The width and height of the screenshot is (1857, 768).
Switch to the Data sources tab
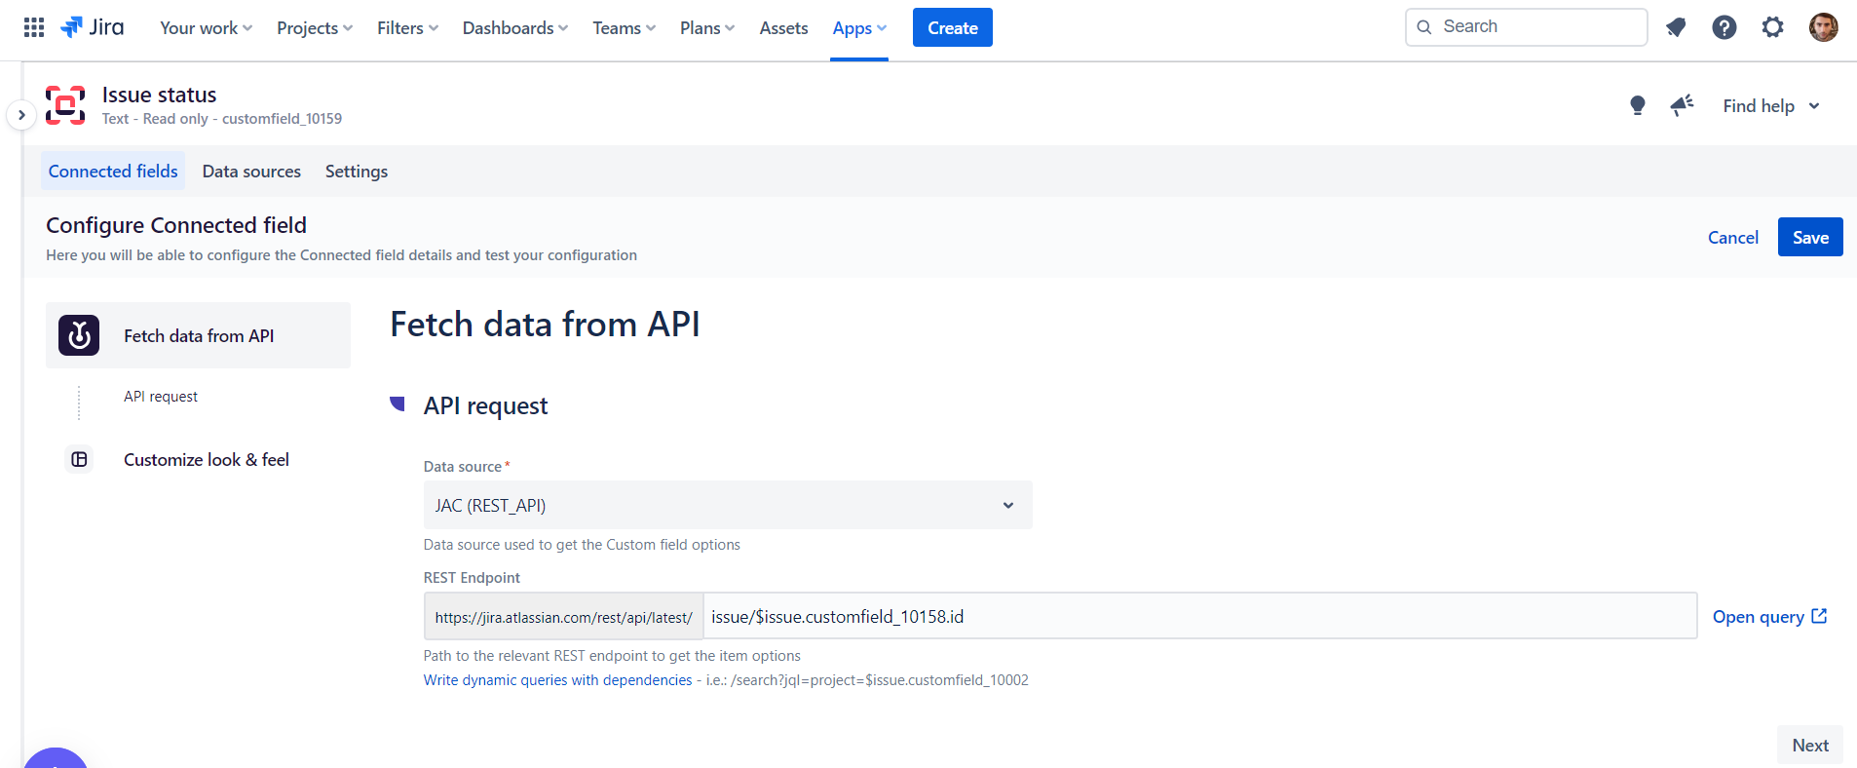[x=251, y=172]
